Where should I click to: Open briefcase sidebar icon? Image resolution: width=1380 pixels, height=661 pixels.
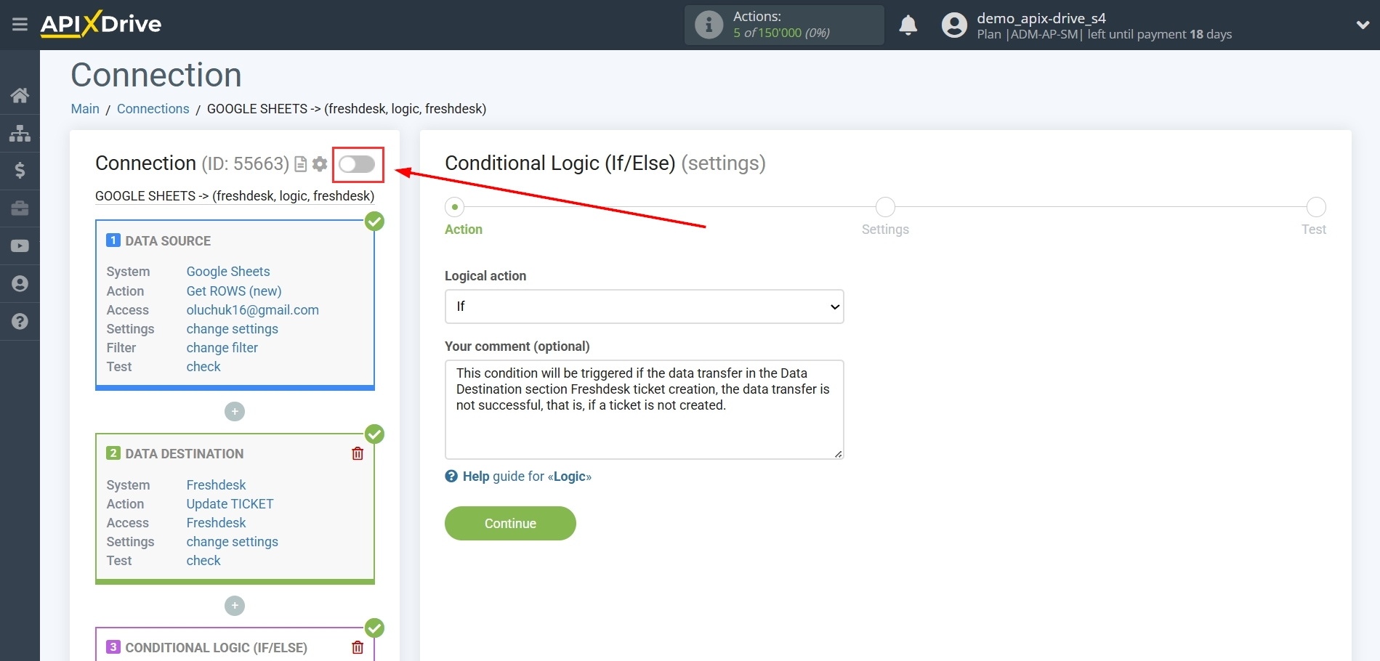(20, 208)
